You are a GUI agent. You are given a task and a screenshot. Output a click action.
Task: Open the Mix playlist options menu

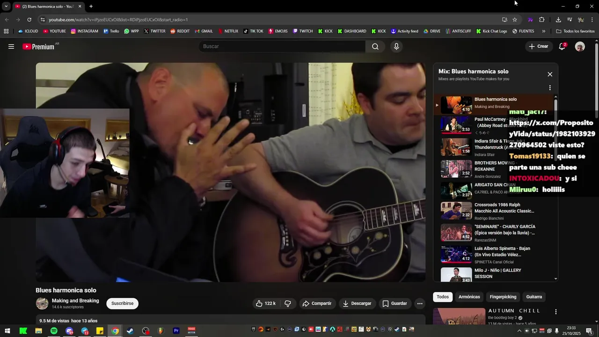(x=550, y=88)
